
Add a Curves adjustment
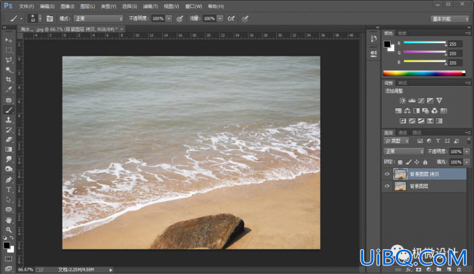pyautogui.click(x=421, y=101)
